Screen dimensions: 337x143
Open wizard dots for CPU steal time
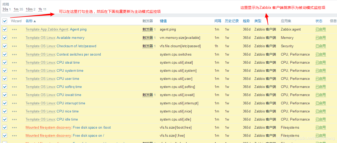click(14, 63)
